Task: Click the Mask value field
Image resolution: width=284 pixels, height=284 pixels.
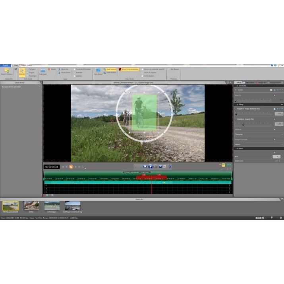Action: click(276, 156)
